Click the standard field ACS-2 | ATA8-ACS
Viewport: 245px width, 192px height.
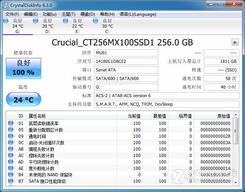click(x=167, y=96)
